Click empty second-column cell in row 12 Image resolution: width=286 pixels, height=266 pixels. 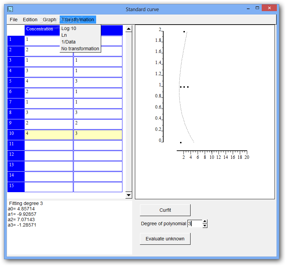(98, 156)
